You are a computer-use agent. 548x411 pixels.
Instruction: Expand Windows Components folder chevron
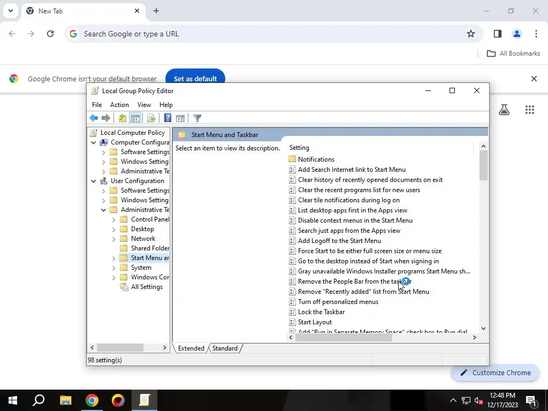(x=113, y=278)
